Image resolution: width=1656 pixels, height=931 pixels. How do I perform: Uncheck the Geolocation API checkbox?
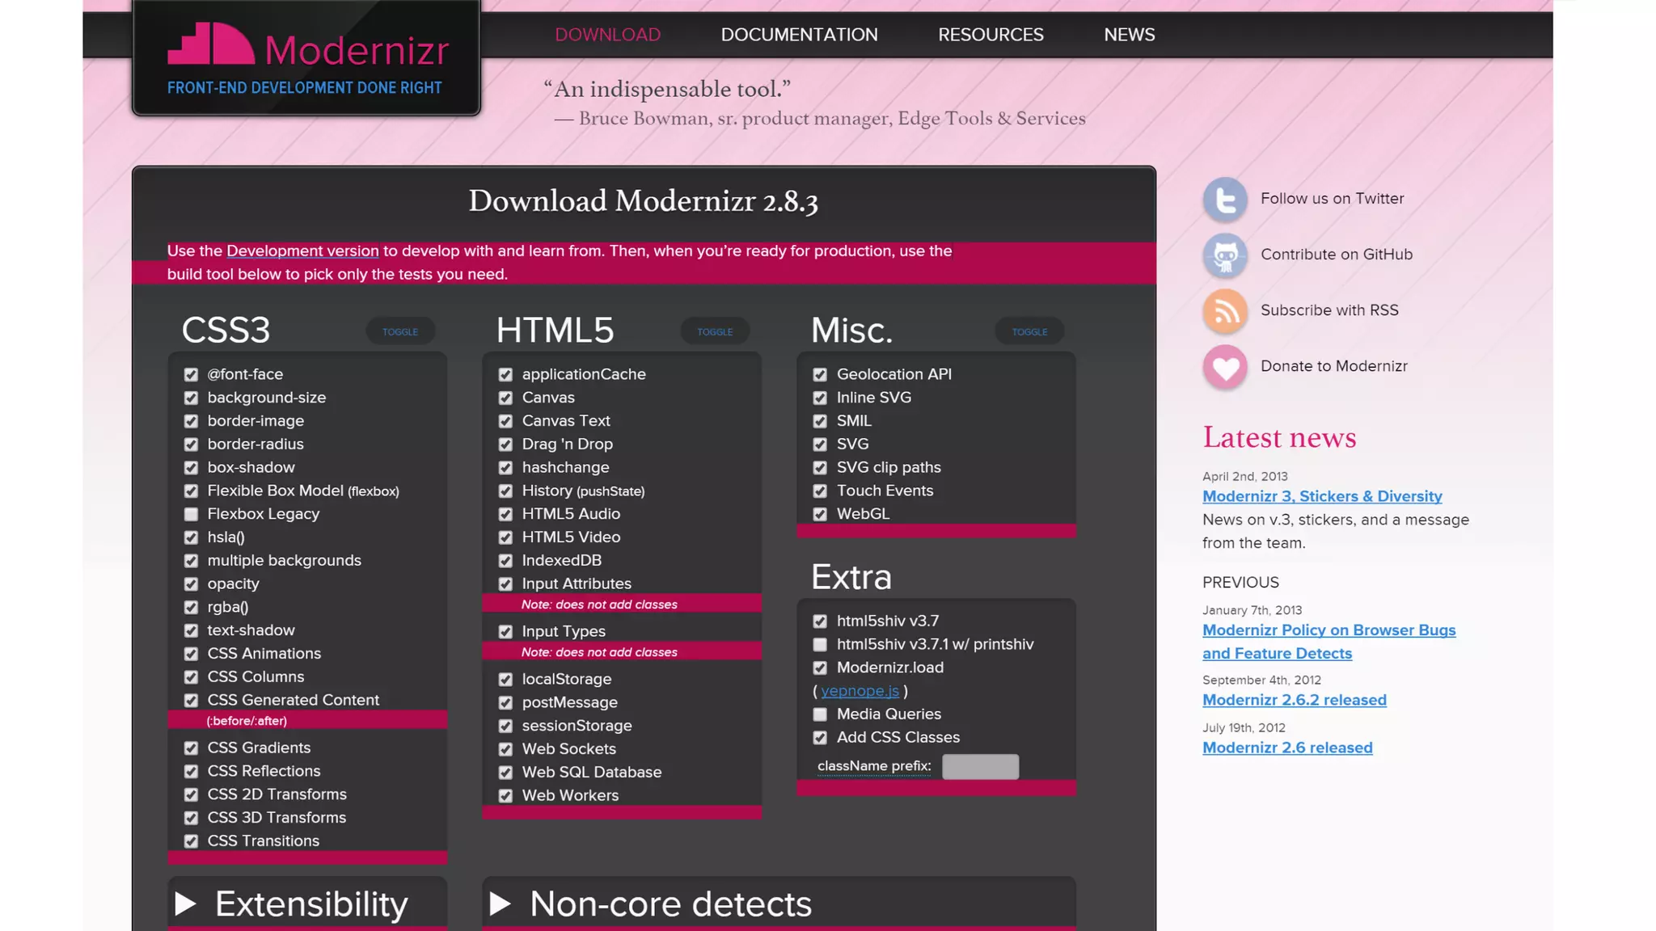pyautogui.click(x=820, y=375)
